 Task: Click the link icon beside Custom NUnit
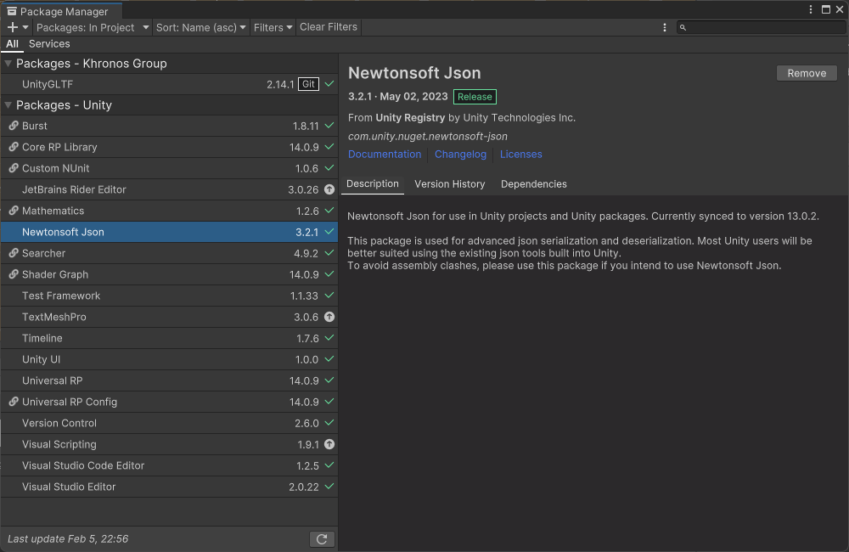(x=14, y=168)
